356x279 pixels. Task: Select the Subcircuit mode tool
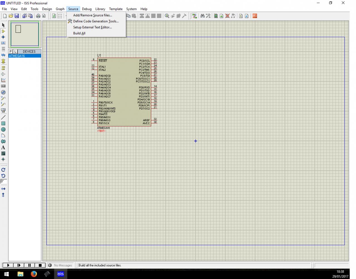point(3,61)
